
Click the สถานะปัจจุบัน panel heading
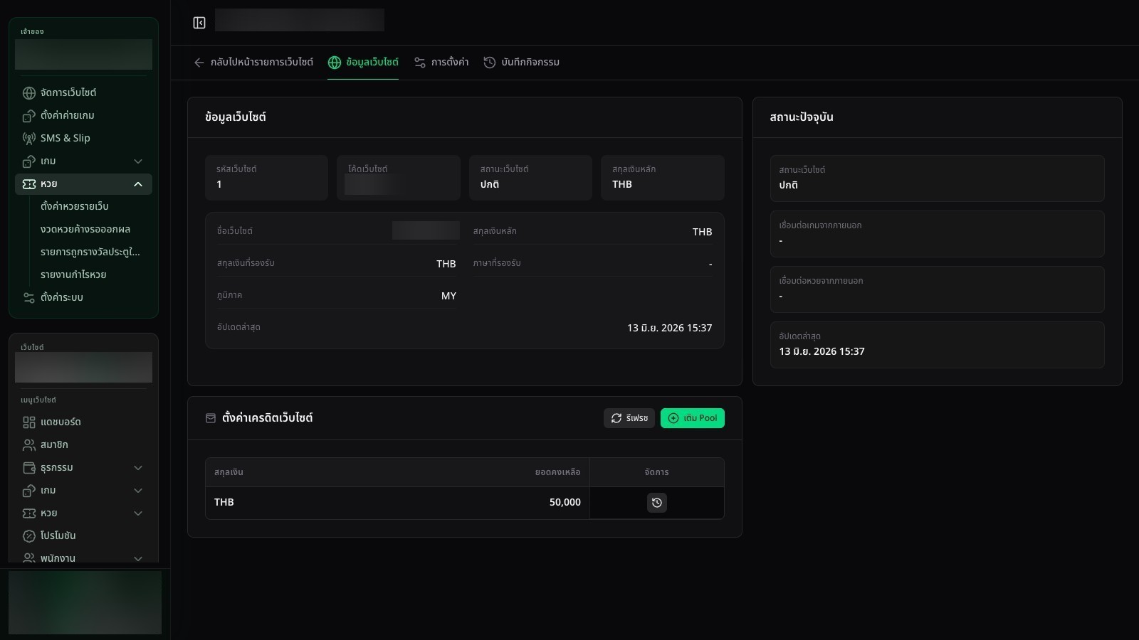pyautogui.click(x=802, y=117)
